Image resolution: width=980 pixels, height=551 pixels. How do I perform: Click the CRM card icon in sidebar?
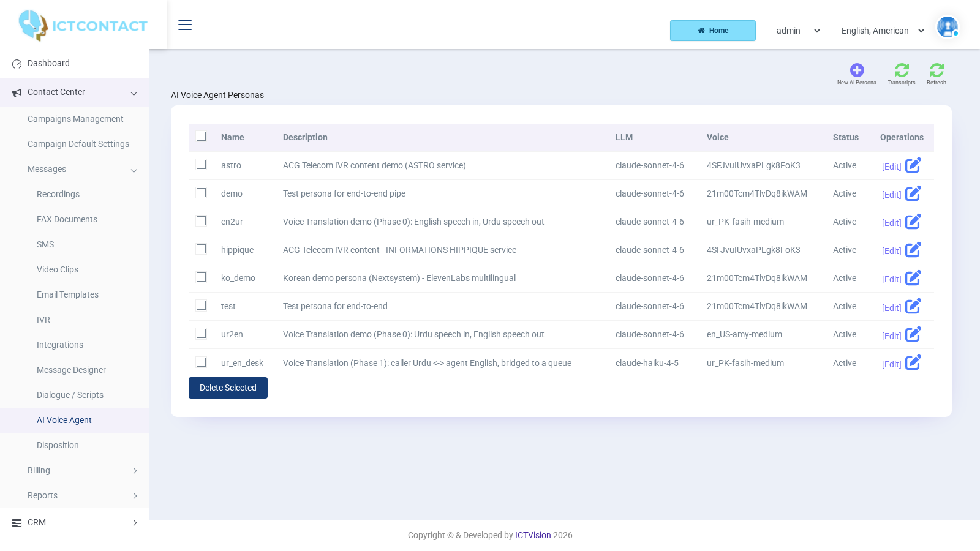pyautogui.click(x=17, y=523)
